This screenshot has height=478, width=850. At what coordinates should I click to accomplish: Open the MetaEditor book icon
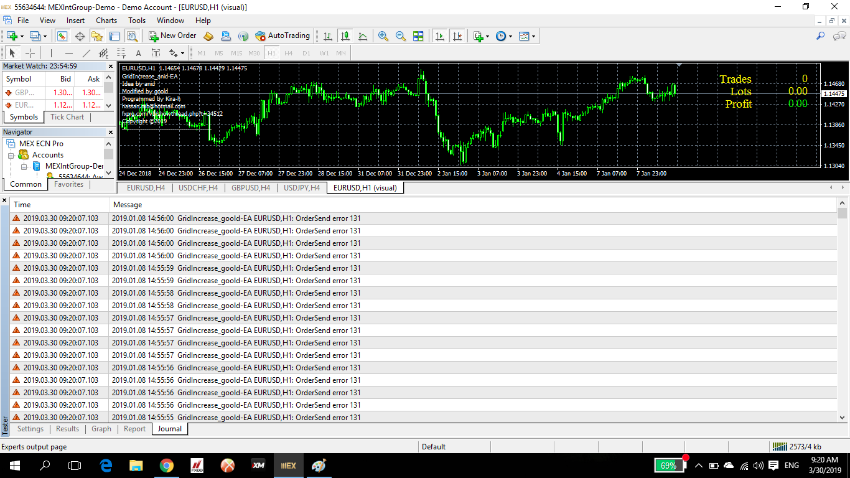(208, 36)
